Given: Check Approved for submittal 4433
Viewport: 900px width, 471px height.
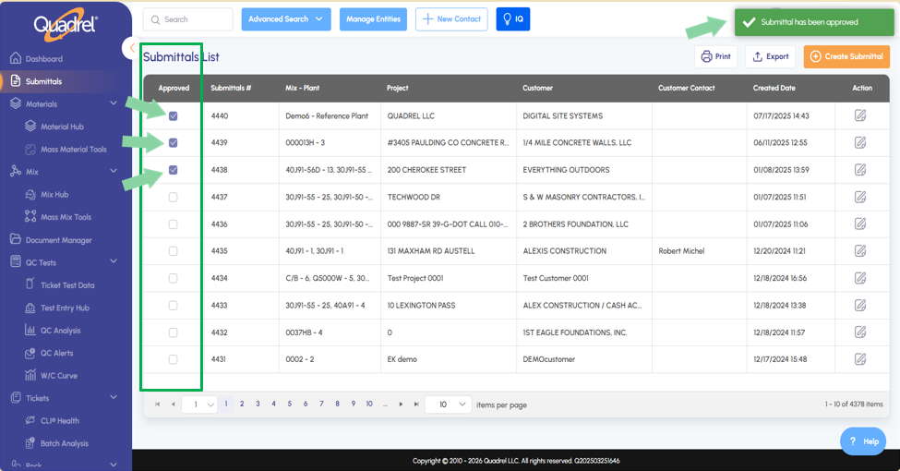Looking at the screenshot, I should pos(173,305).
